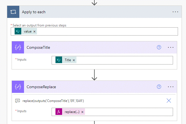Open ComposeReplace options menu
The height and width of the screenshot is (124, 186).
171,87
